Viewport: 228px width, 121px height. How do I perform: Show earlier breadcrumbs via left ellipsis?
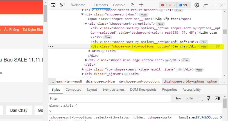pyautogui.click(x=52, y=82)
